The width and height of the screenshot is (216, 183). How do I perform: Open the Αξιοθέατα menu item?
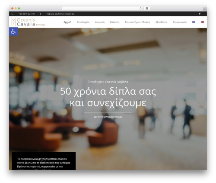pyautogui.click(x=161, y=22)
